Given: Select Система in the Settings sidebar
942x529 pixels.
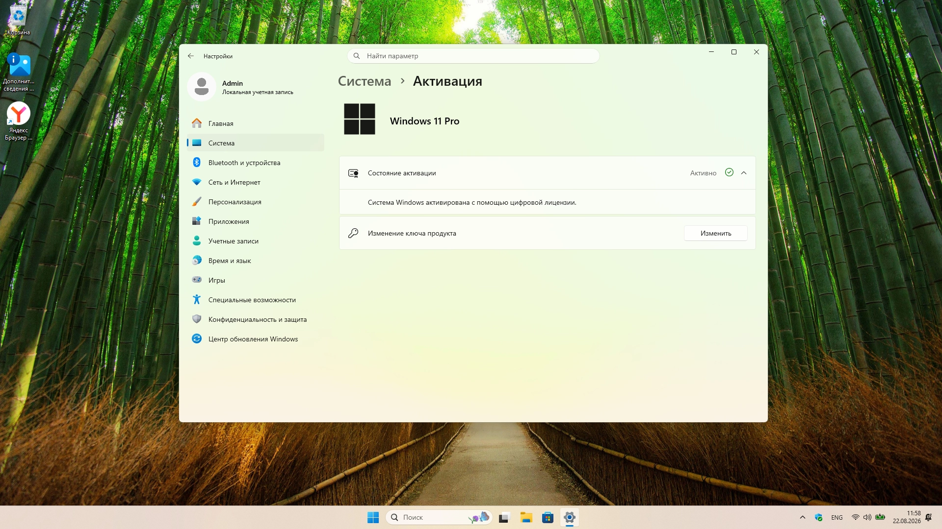Looking at the screenshot, I should 255,143.
